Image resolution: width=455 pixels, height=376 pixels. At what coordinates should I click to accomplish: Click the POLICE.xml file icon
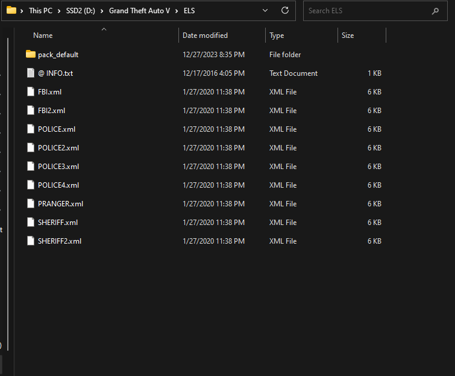31,129
